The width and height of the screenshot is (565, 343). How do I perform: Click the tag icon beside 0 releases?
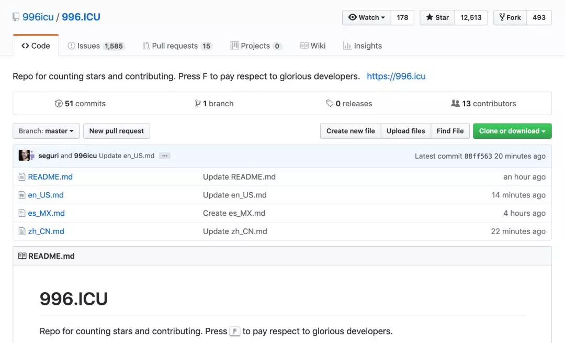pyautogui.click(x=330, y=103)
